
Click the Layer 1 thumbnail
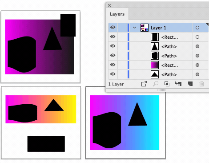click(145, 28)
